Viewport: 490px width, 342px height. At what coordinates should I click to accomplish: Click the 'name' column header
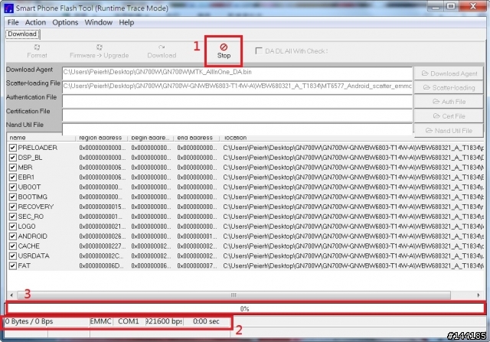click(x=41, y=138)
